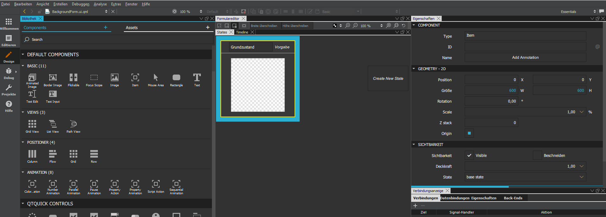Open Projekte mode in sidebar
This screenshot has width=606, height=217.
[x=9, y=90]
